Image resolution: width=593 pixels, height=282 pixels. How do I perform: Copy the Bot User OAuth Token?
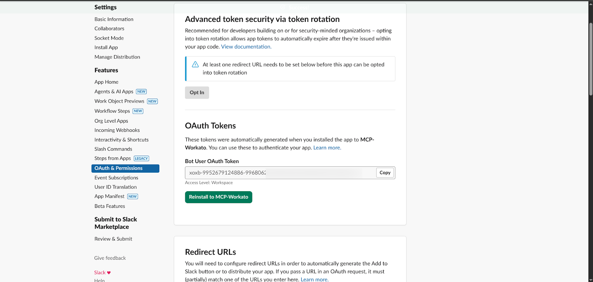coord(385,173)
